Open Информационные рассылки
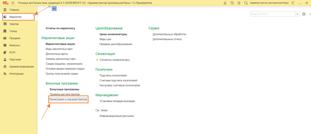 click(x=117, y=116)
